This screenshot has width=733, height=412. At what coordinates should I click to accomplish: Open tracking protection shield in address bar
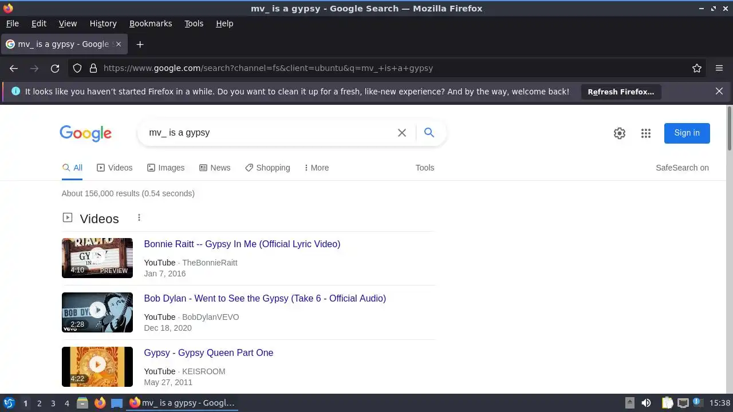[77, 68]
